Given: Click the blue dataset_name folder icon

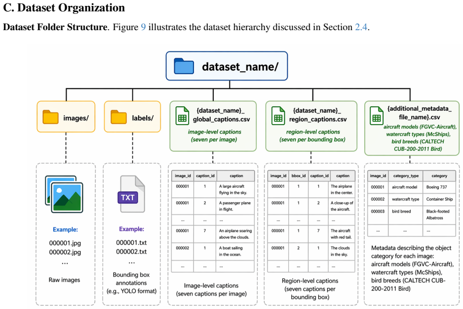Looking at the screenshot, I should coord(184,66).
